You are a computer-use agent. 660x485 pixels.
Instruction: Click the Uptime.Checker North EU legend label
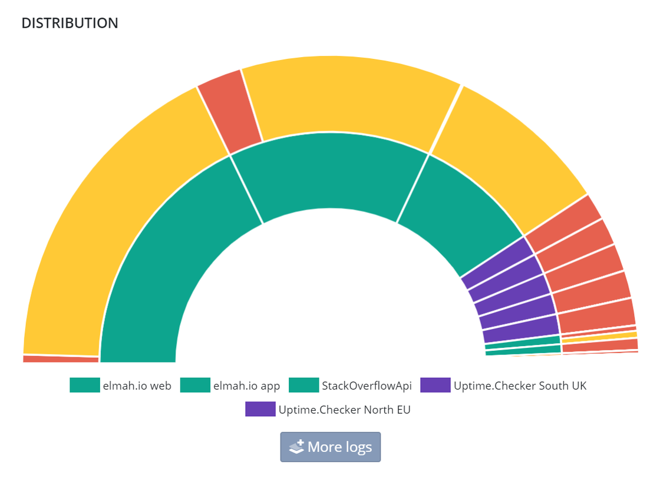344,409
